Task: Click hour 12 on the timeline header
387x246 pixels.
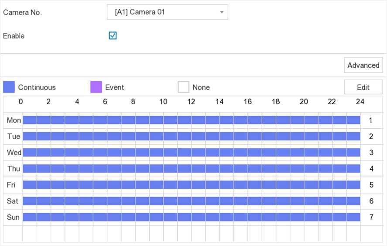Action: click(191, 102)
